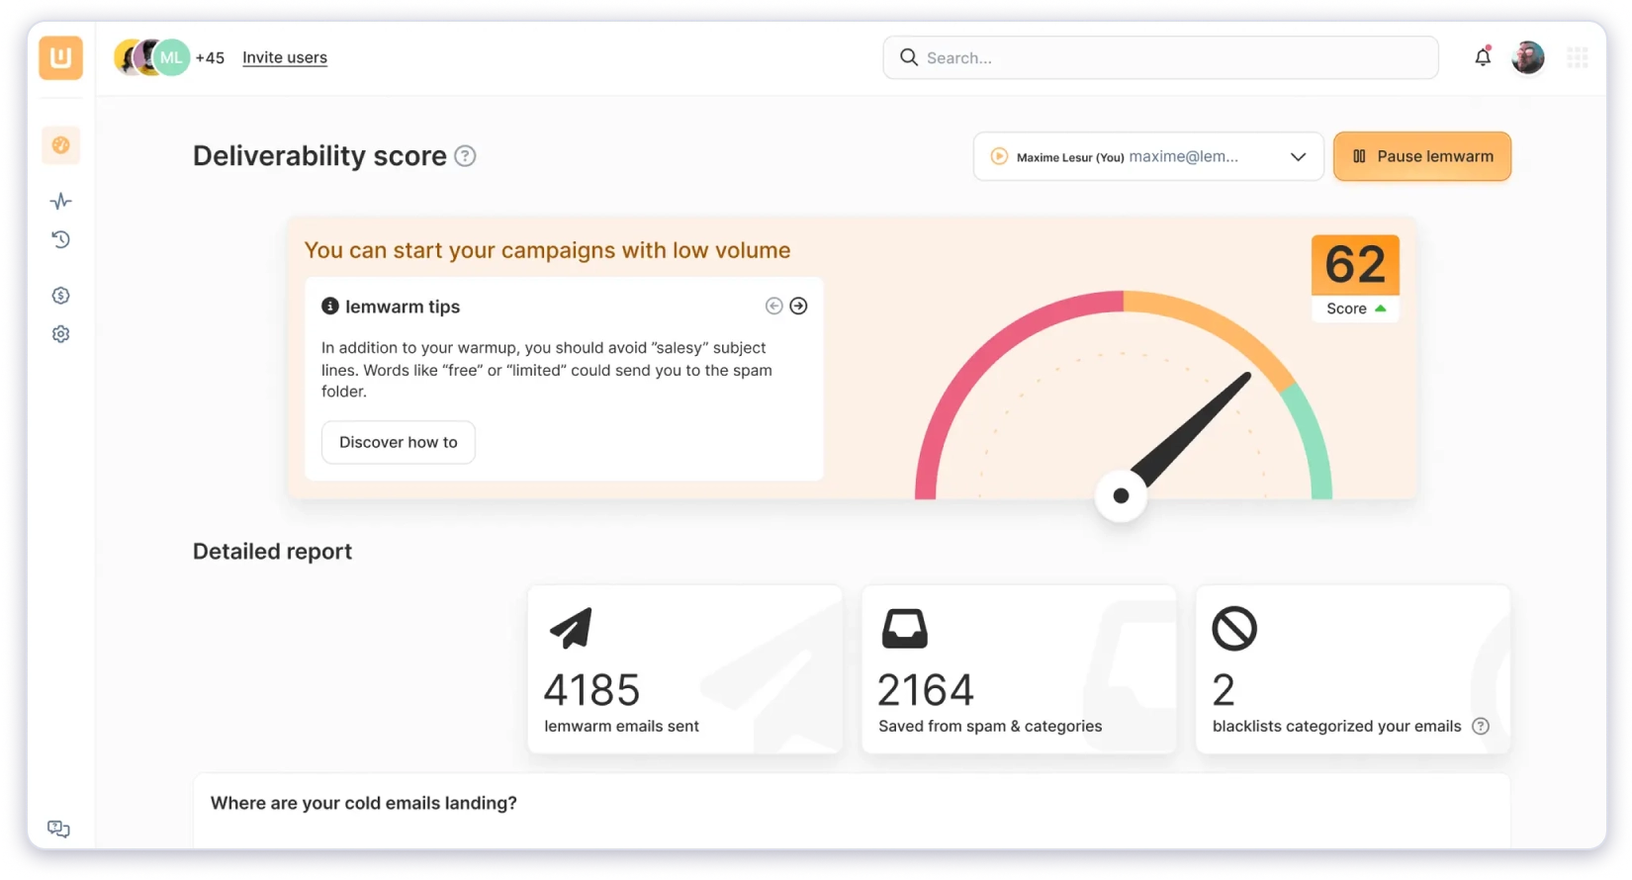Viewport: 1632px width, 880px height.
Task: Click the search magnifier icon
Action: pyautogui.click(x=909, y=57)
